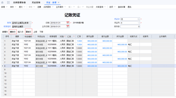
Task: Move the row down with 下移
Action: [41, 32]
